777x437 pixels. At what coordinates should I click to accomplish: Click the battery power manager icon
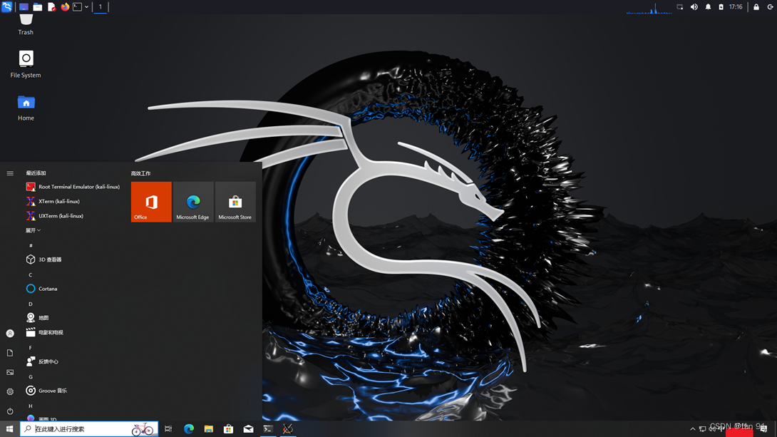pos(721,7)
